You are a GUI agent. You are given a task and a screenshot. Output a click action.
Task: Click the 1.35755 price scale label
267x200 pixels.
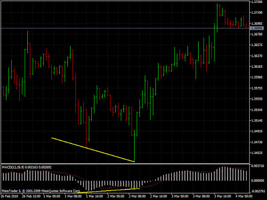point(257,88)
